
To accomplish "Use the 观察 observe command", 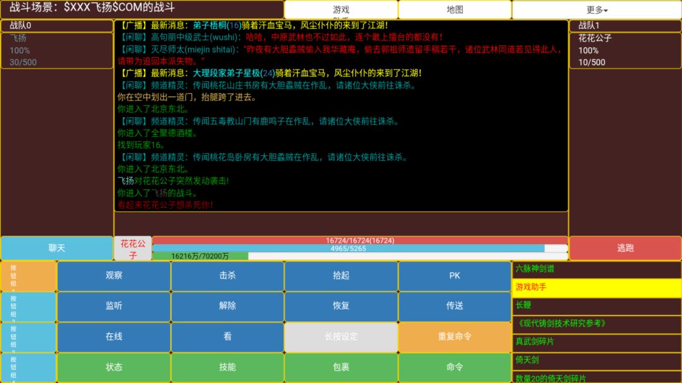I will tap(113, 275).
